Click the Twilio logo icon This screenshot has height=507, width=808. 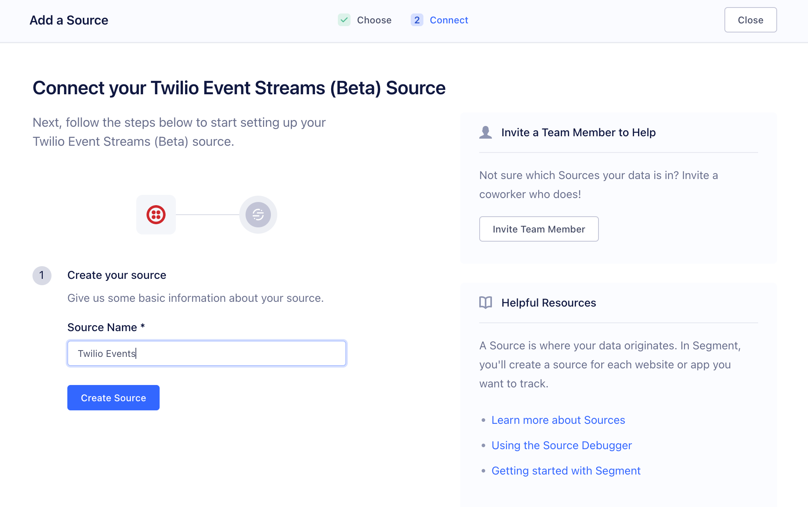[x=156, y=214]
